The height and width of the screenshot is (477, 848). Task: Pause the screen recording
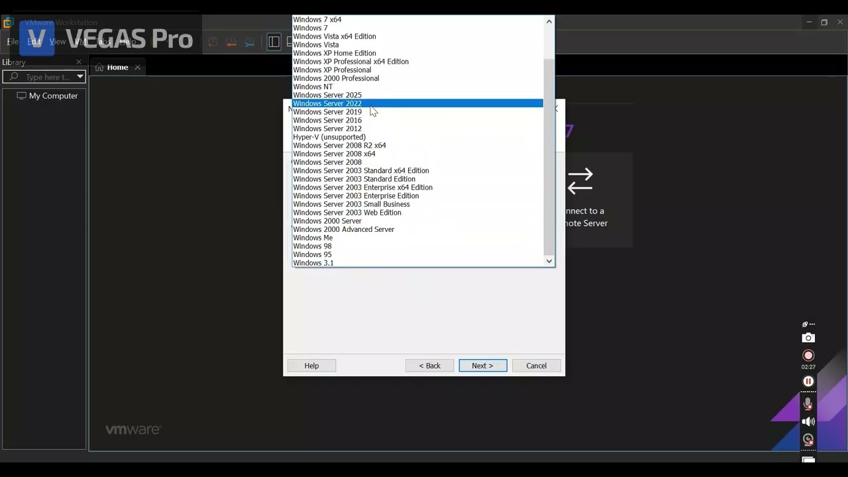[808, 382]
